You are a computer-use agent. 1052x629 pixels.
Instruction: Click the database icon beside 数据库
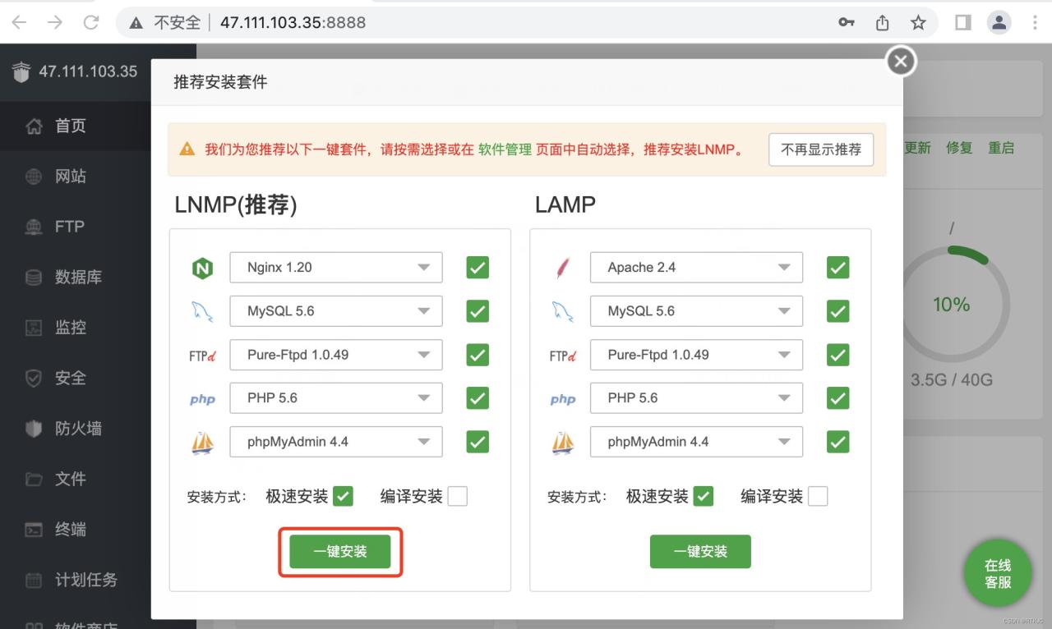(x=34, y=278)
